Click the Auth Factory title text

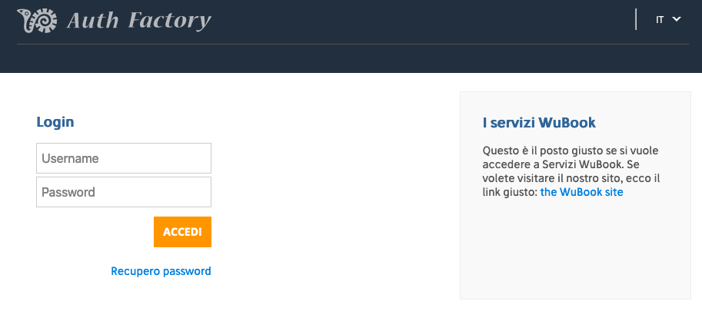point(139,21)
